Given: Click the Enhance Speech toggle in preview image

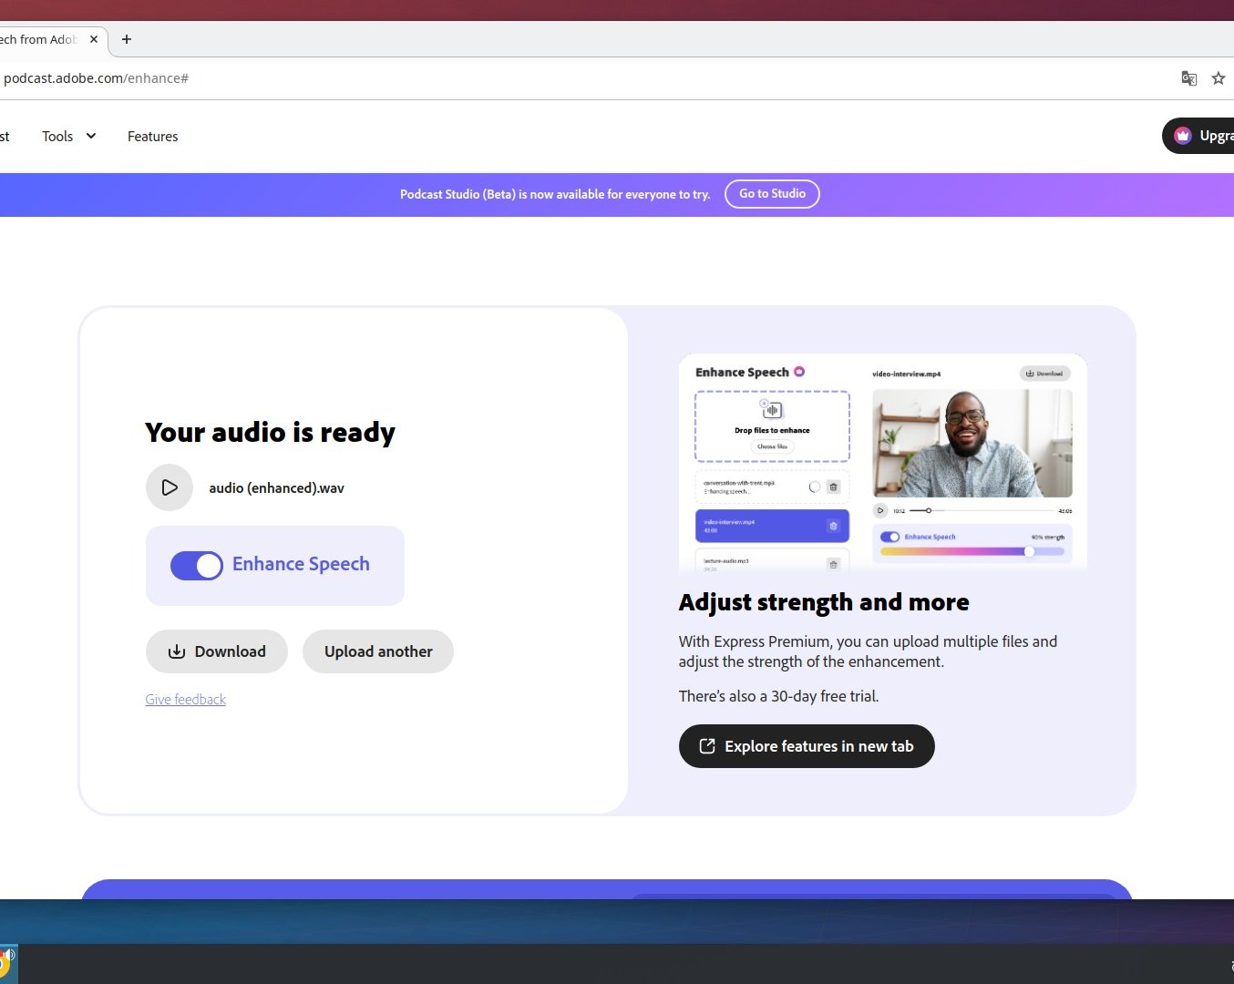Looking at the screenshot, I should (890, 537).
